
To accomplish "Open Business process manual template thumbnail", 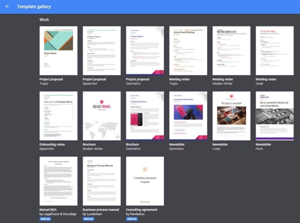I will pyautogui.click(x=102, y=181).
